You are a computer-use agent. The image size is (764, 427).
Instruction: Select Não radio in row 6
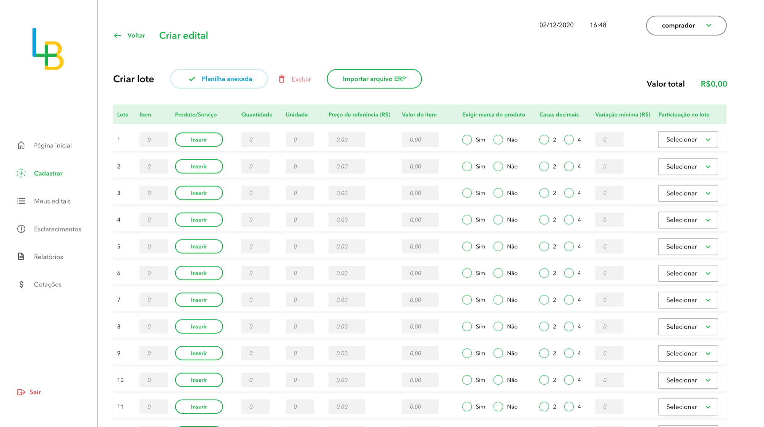pyautogui.click(x=498, y=273)
